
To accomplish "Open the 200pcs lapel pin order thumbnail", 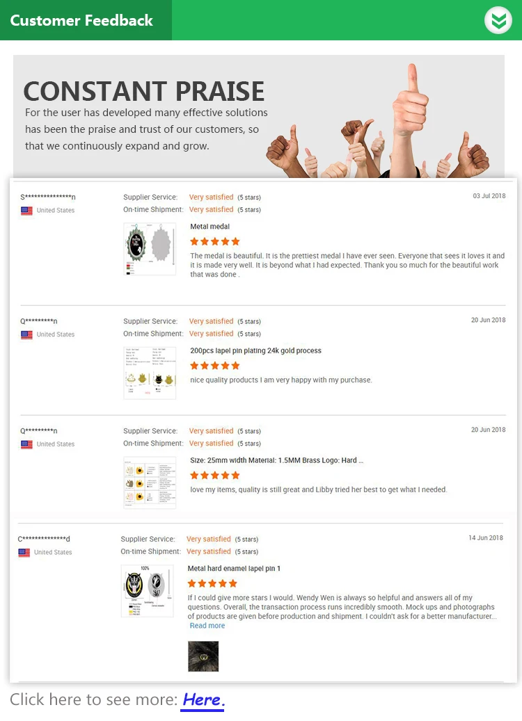I will [150, 373].
